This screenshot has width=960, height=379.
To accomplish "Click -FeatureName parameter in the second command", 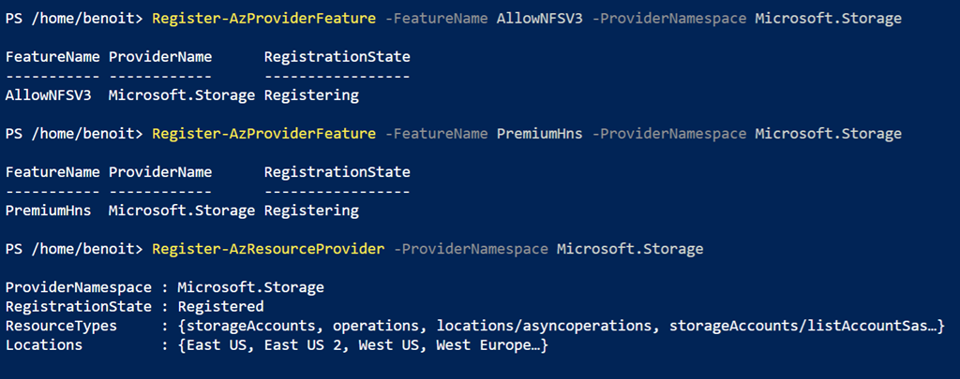I will [x=436, y=134].
